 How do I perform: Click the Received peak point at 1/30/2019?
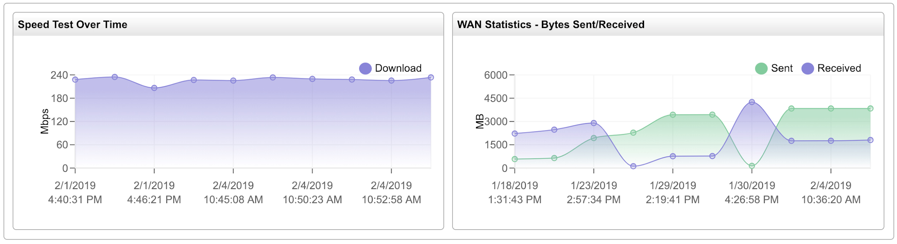click(752, 102)
